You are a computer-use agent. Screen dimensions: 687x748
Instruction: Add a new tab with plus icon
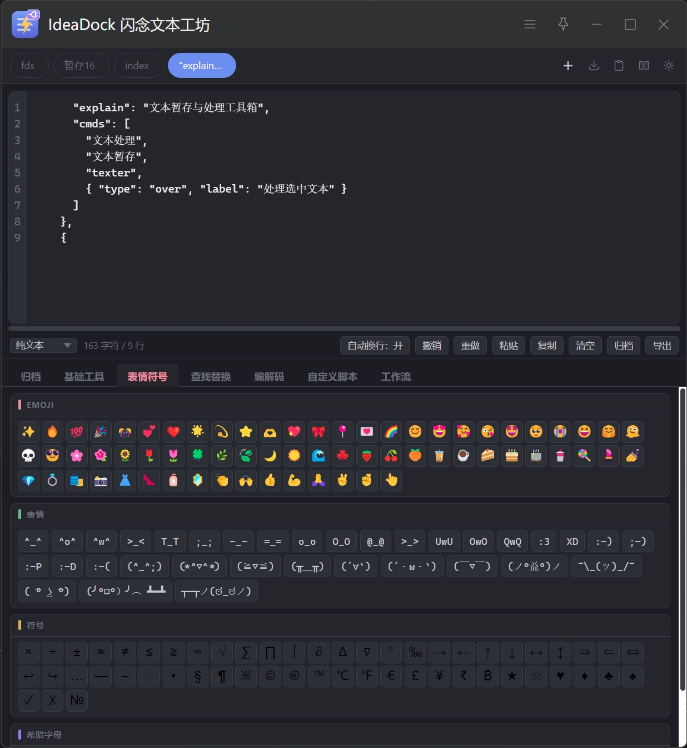[568, 66]
